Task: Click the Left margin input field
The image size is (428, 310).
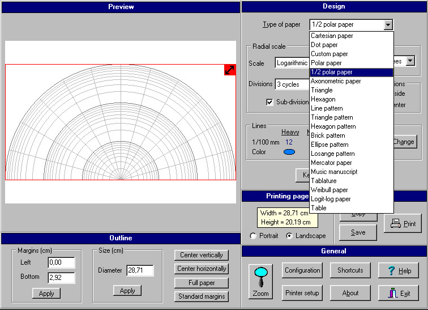Action: [x=61, y=263]
